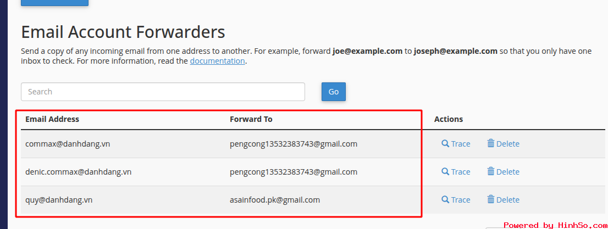Select the quy@danhdang.vn address cell
The width and height of the screenshot is (608, 229).
click(59, 200)
